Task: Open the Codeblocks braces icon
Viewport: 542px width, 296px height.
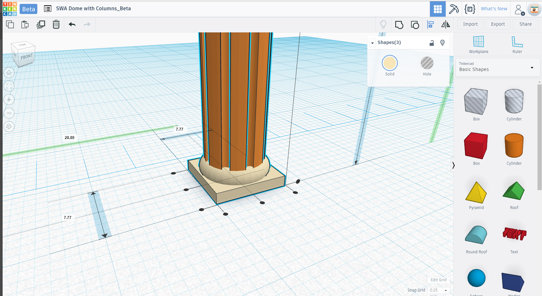Action: (x=470, y=9)
